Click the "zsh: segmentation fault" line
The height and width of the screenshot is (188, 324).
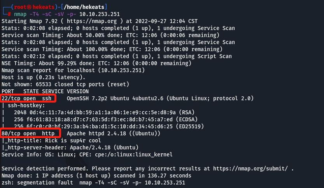(x=93, y=183)
